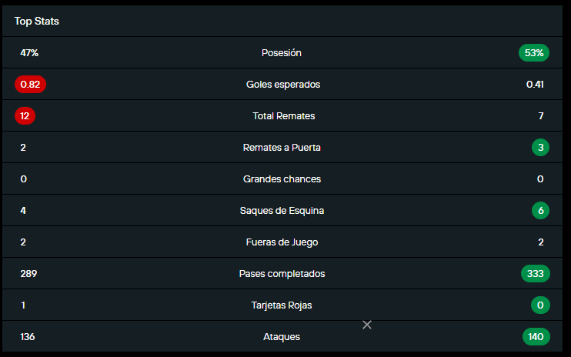Click the red 0.82 expected goals badge
The image size is (571, 357).
(x=30, y=85)
